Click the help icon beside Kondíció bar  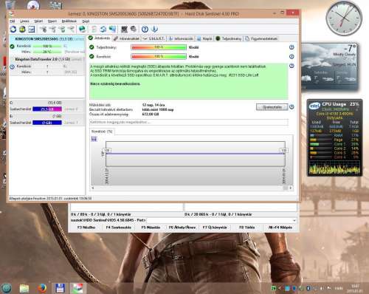point(292,57)
